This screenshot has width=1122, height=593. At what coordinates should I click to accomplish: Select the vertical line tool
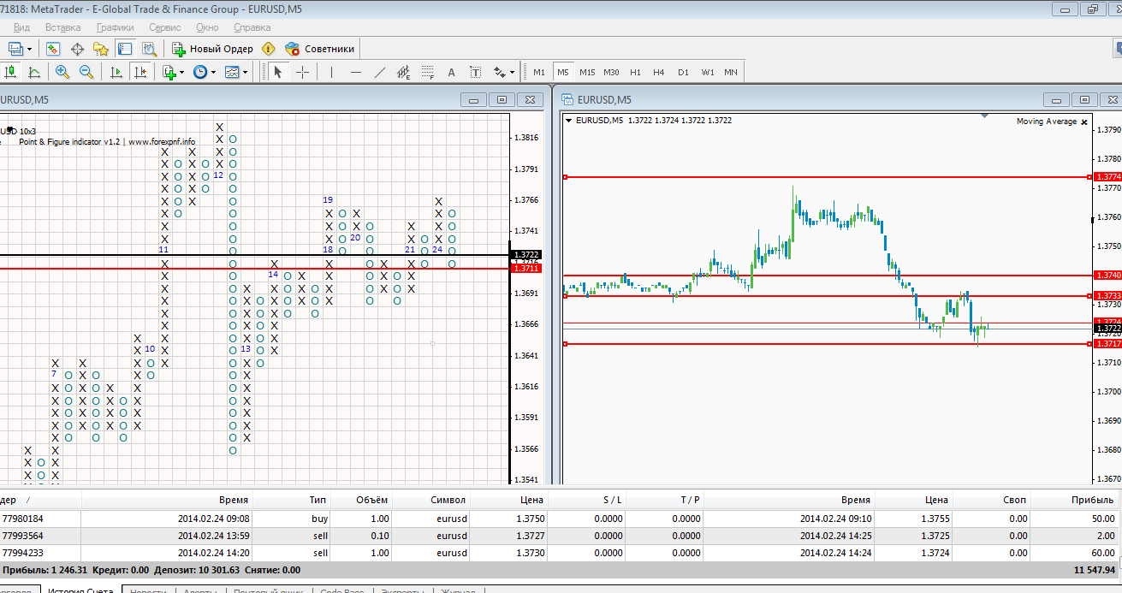(331, 72)
